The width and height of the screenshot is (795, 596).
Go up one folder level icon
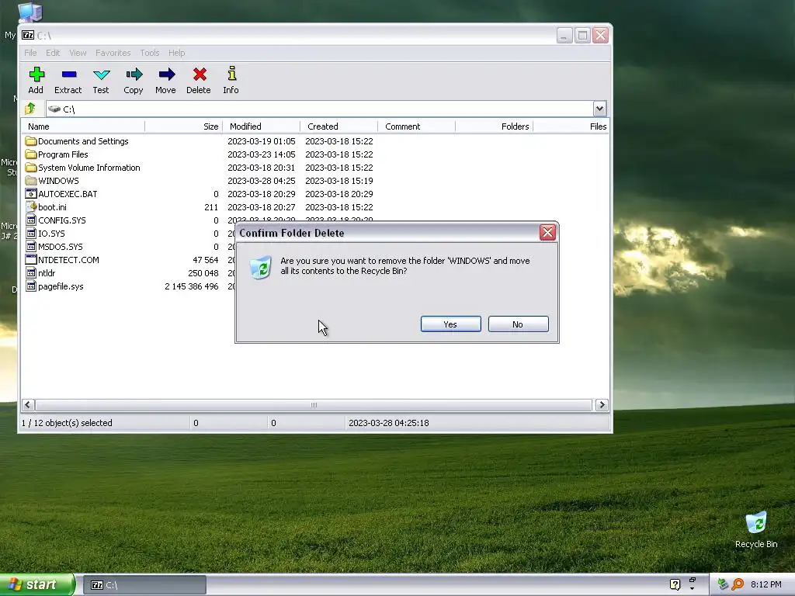tap(30, 109)
